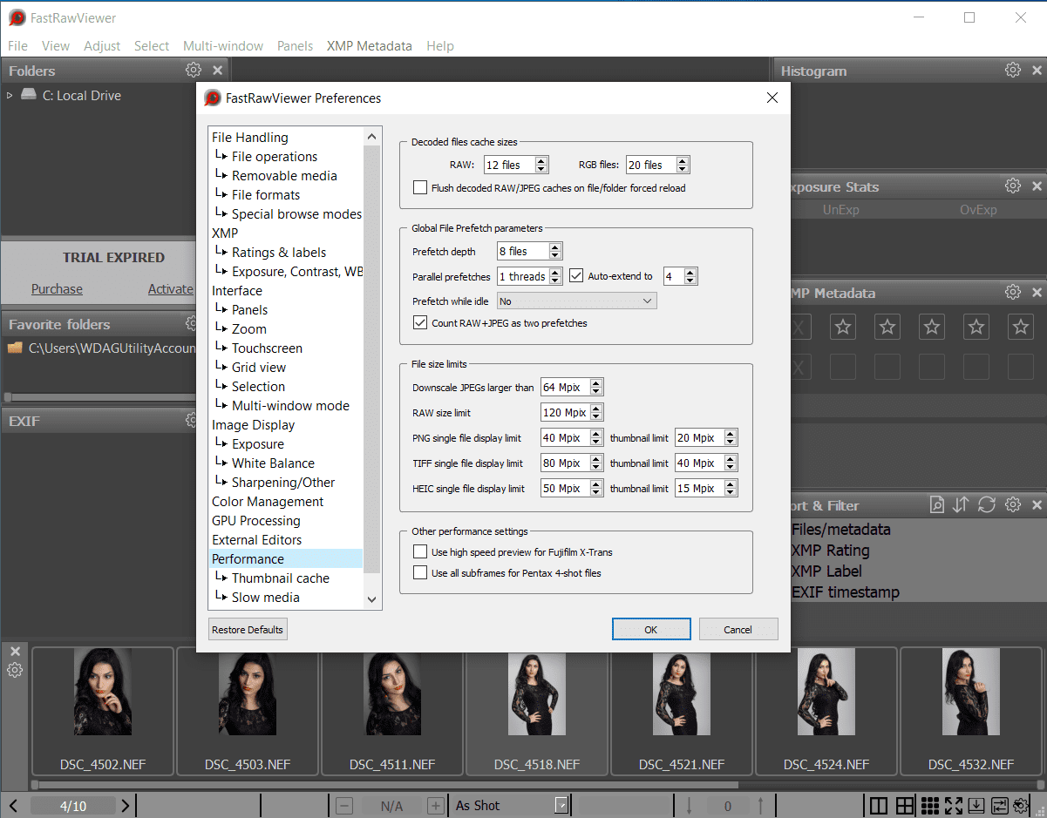
Task: Follow the Purchase link
Action: tap(57, 289)
